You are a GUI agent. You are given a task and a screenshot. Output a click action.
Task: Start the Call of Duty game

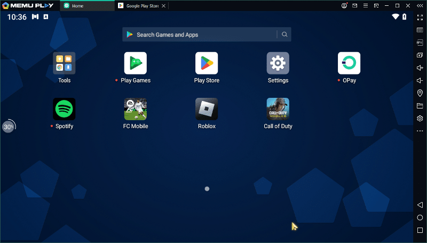pos(278,109)
